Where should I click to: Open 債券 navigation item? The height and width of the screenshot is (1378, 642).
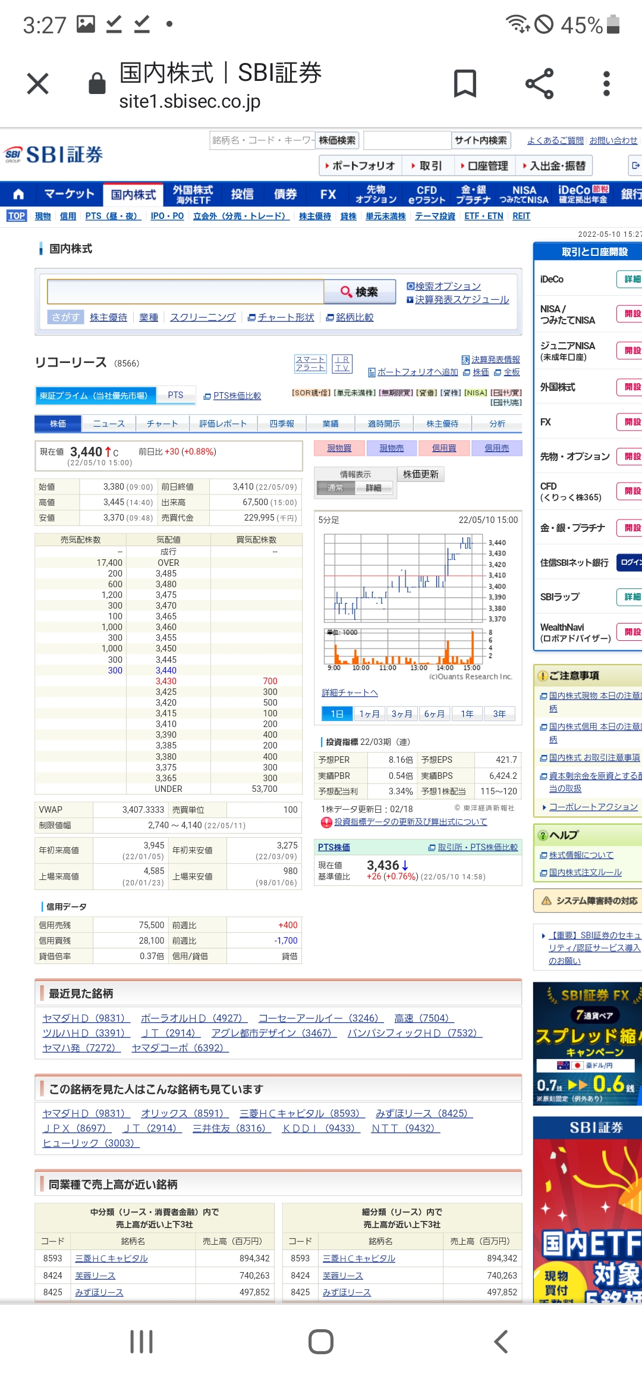[285, 194]
